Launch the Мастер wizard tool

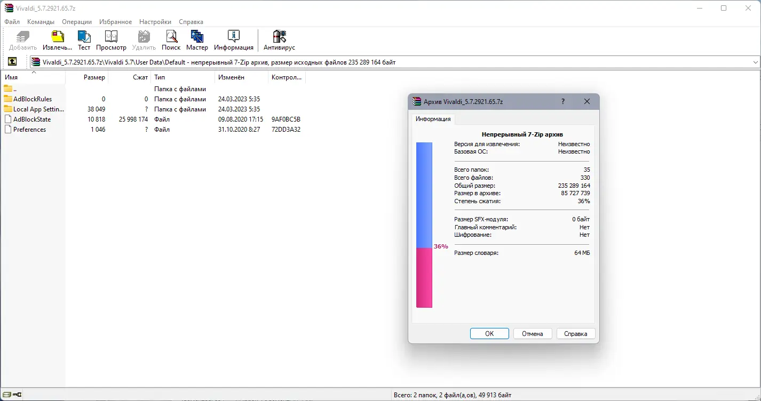tap(197, 41)
